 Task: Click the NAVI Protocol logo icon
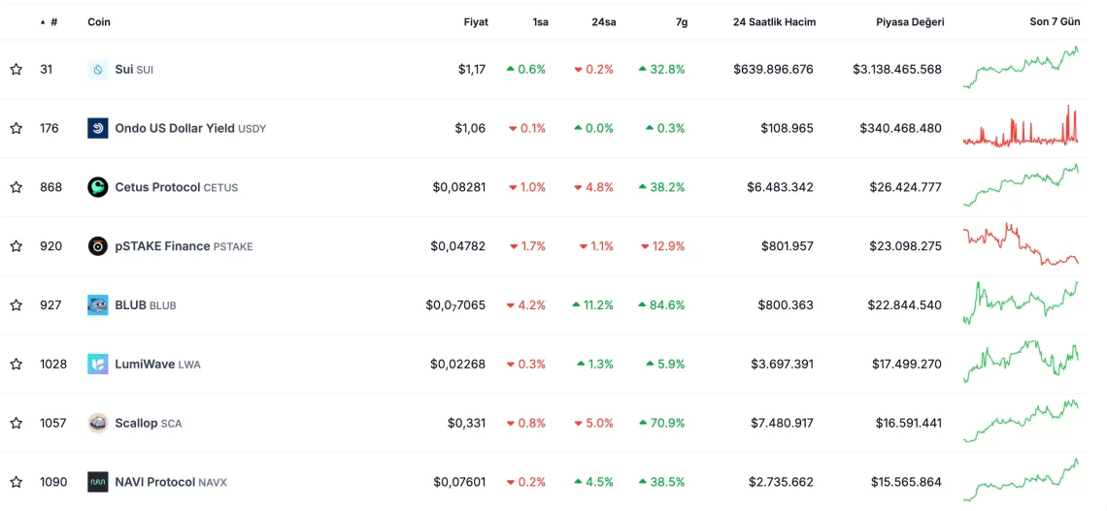pos(97,482)
